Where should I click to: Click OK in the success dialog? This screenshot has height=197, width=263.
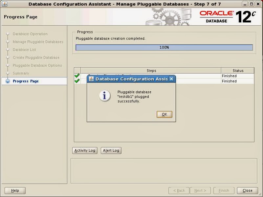pos(164,114)
